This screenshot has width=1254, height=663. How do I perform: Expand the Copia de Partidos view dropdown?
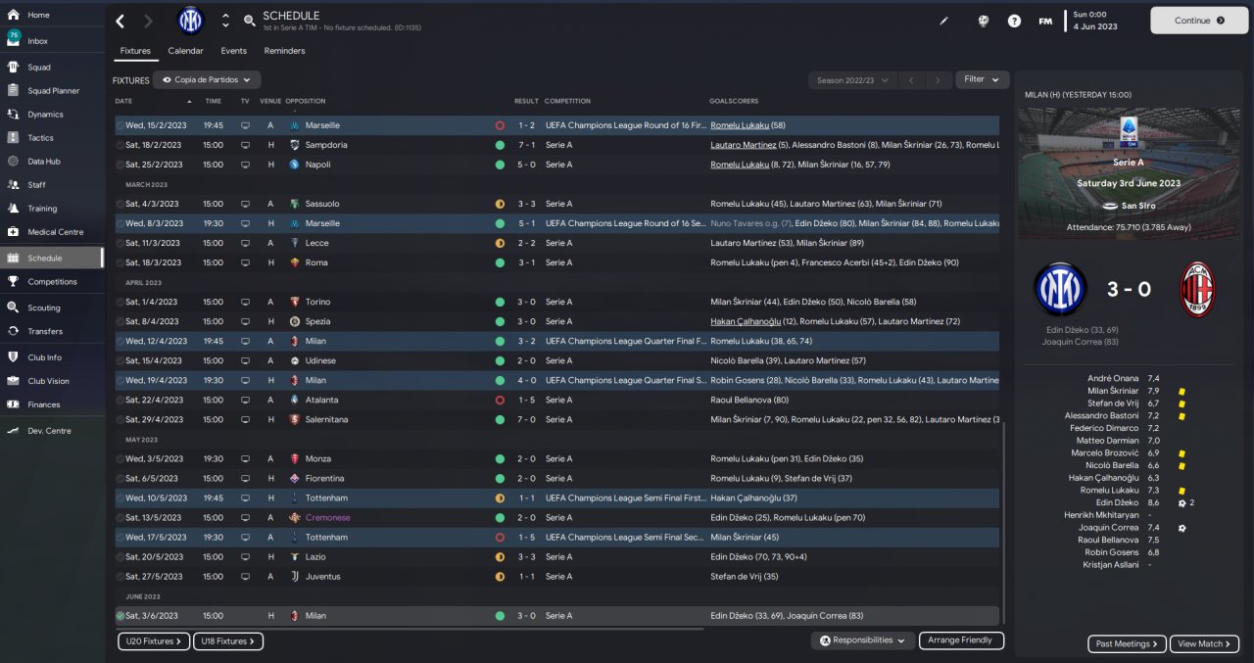tap(207, 80)
